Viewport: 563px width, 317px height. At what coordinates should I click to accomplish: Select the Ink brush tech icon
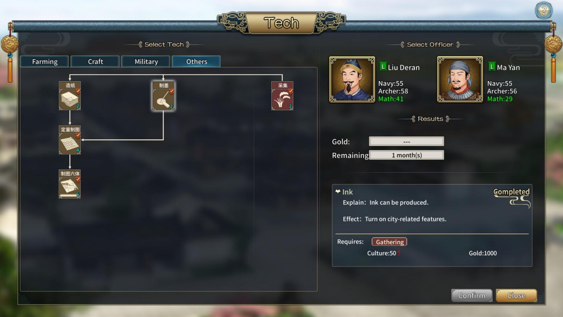pos(163,96)
